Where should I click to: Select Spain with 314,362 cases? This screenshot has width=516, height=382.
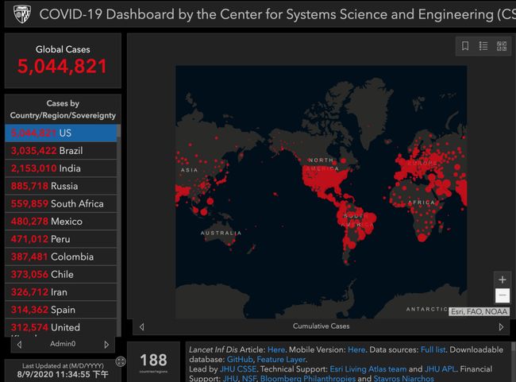(x=61, y=310)
